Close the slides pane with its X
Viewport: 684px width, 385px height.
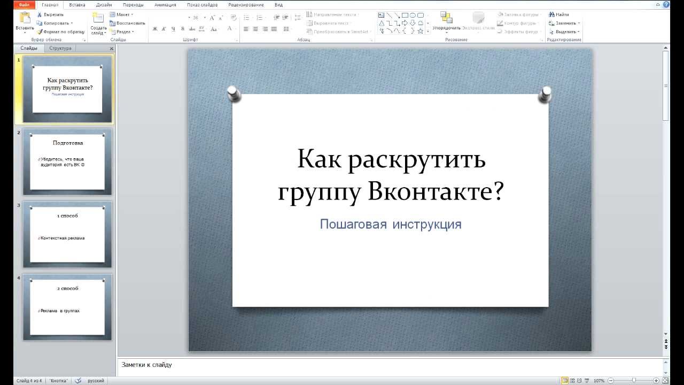[x=112, y=49]
